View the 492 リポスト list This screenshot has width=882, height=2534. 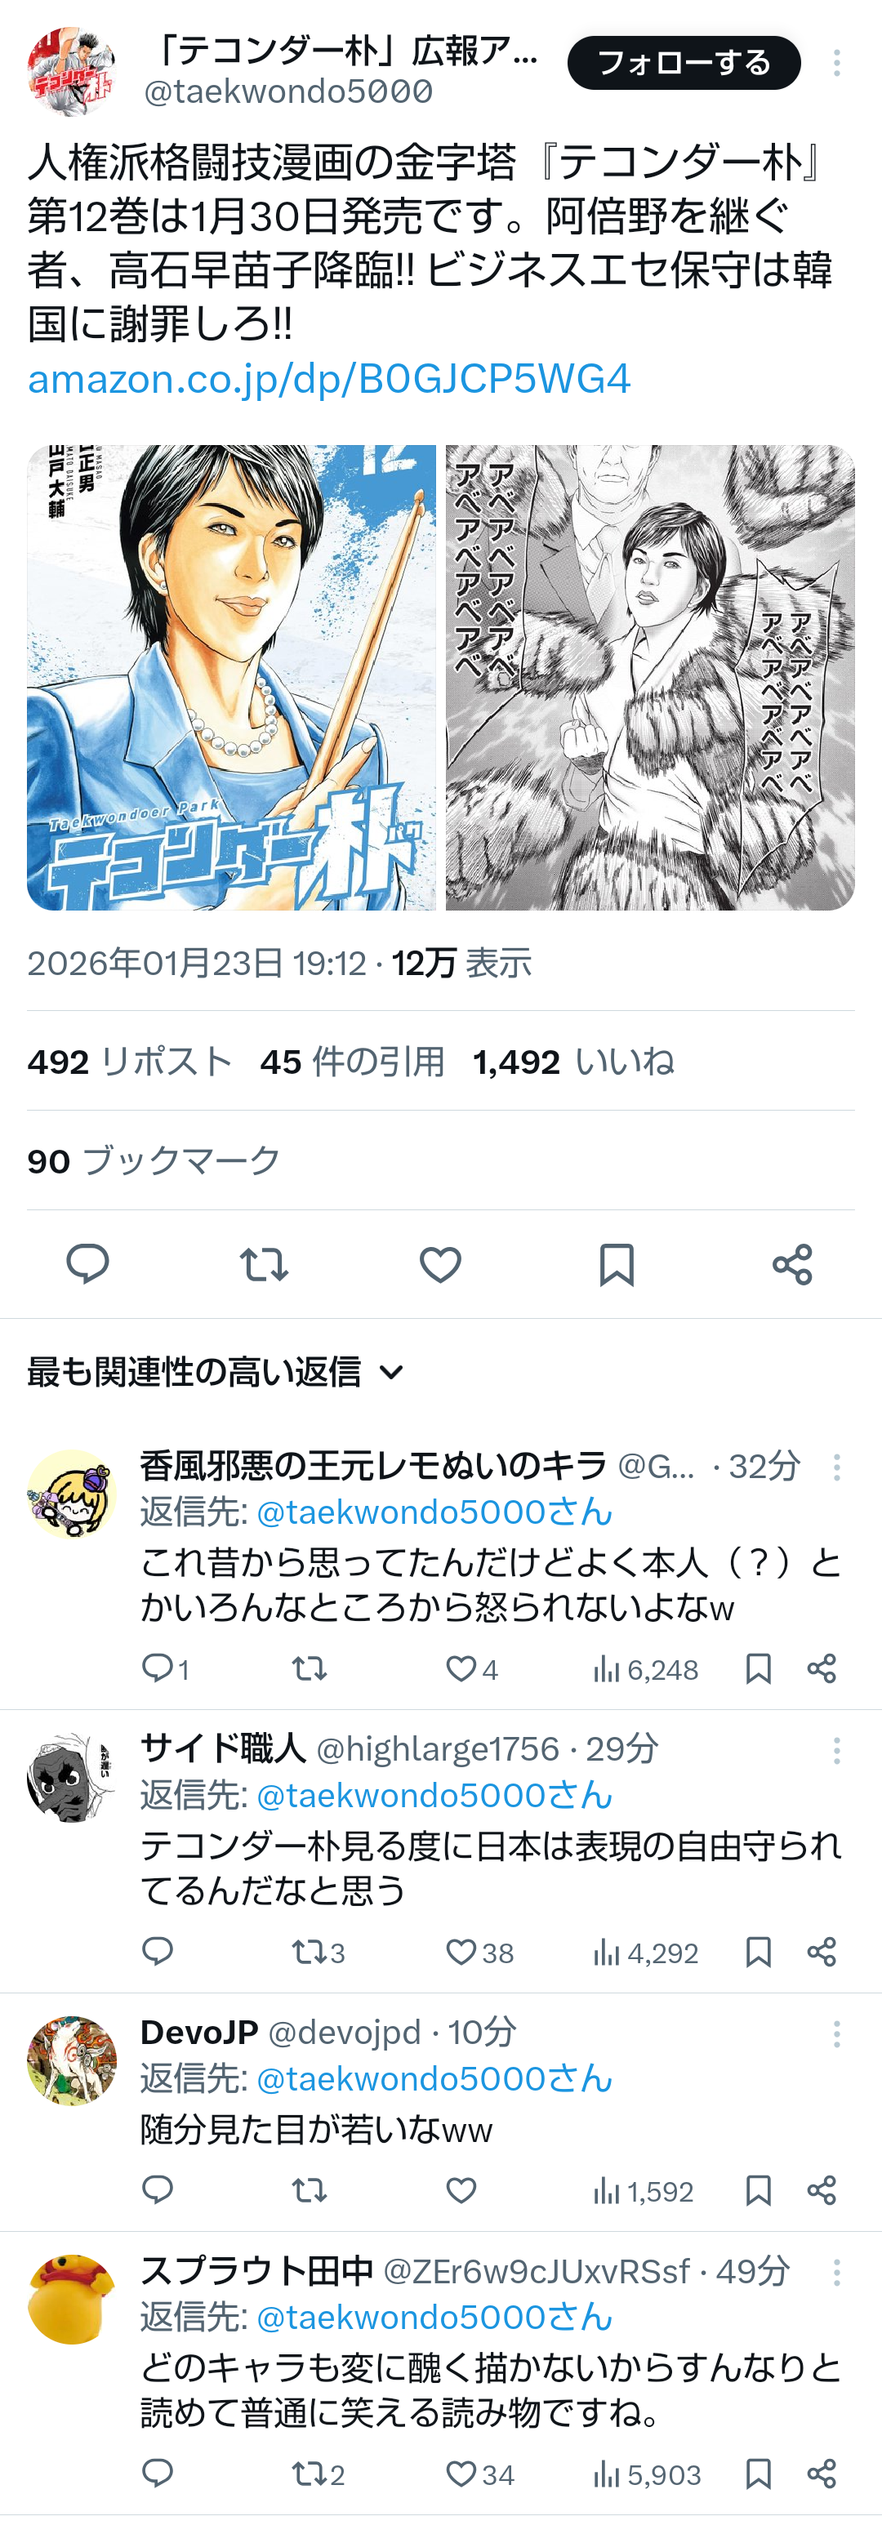[130, 1062]
